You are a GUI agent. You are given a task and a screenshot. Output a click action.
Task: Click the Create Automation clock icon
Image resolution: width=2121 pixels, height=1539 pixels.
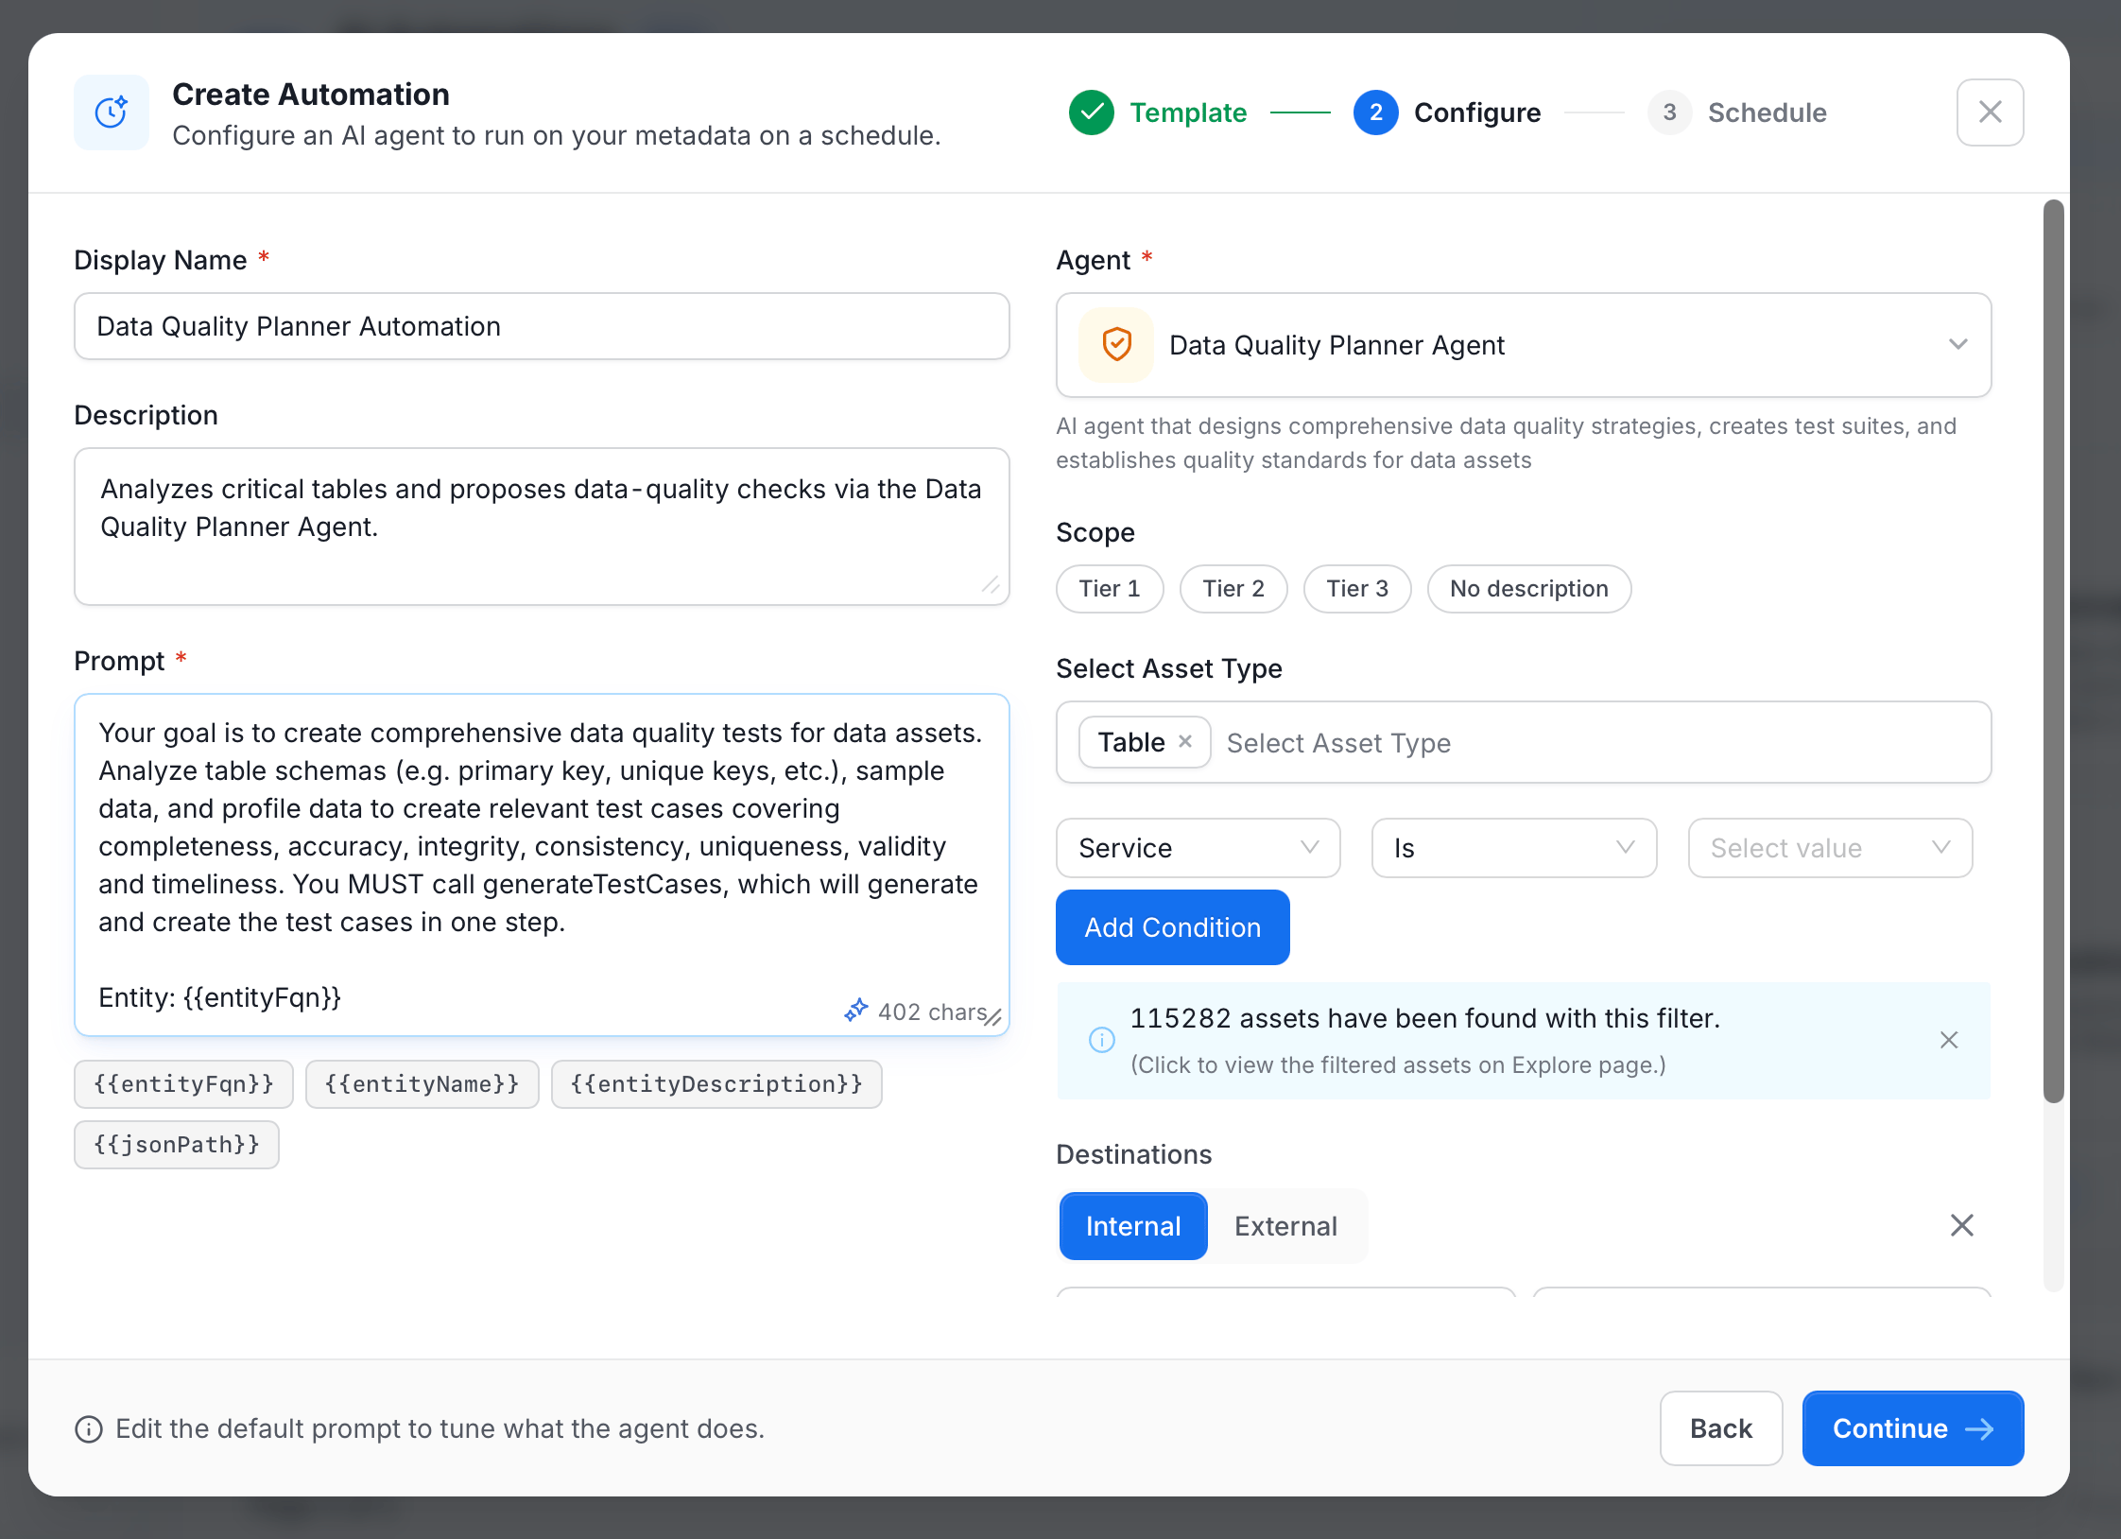pyautogui.click(x=112, y=112)
